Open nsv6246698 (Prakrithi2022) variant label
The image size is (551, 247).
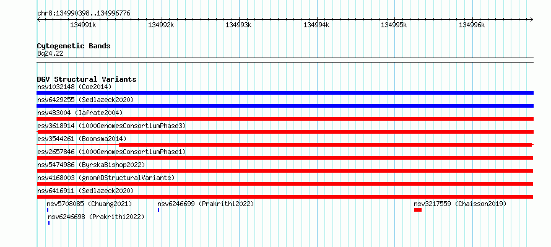point(97,217)
